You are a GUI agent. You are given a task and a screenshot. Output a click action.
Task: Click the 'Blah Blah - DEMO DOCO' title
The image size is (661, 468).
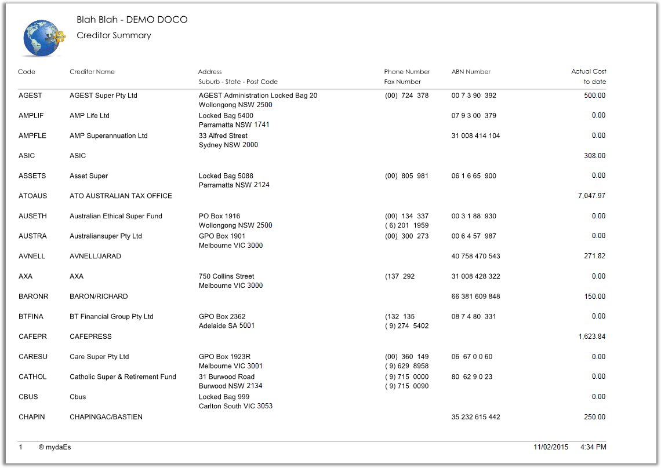[x=132, y=20]
